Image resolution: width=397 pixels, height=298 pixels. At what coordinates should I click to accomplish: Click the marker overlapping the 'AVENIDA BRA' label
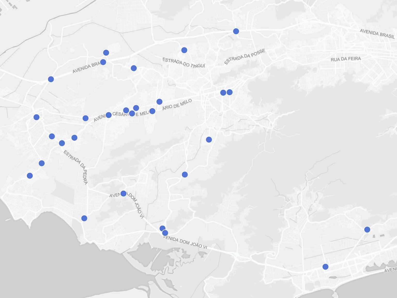(x=103, y=62)
